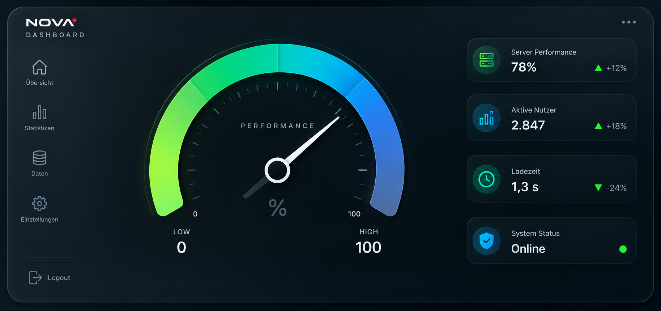Click the Online status text
This screenshot has width=661, height=311.
[x=528, y=249]
